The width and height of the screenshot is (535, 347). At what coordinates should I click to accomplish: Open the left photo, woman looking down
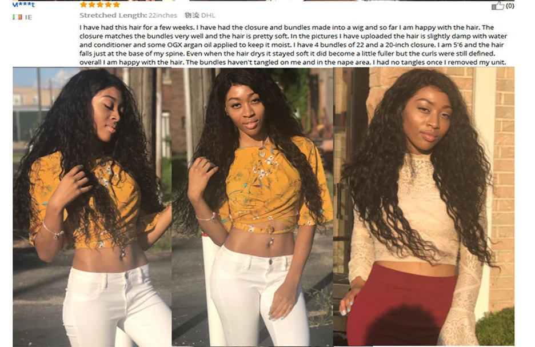tap(92, 207)
